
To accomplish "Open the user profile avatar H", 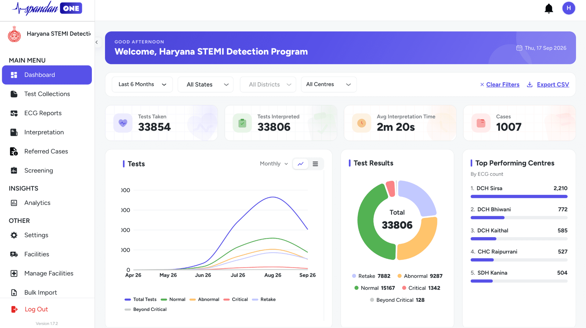I will pyautogui.click(x=569, y=8).
